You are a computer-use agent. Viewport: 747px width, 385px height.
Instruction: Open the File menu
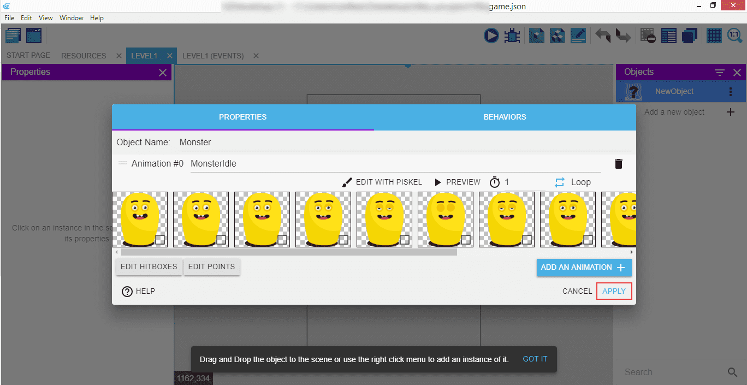click(9, 18)
